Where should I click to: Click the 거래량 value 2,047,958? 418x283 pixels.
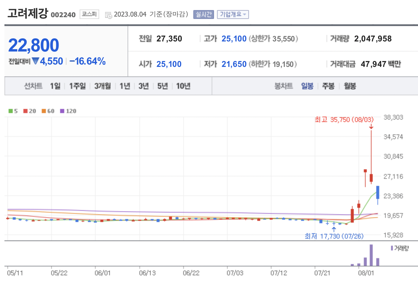[373, 39]
